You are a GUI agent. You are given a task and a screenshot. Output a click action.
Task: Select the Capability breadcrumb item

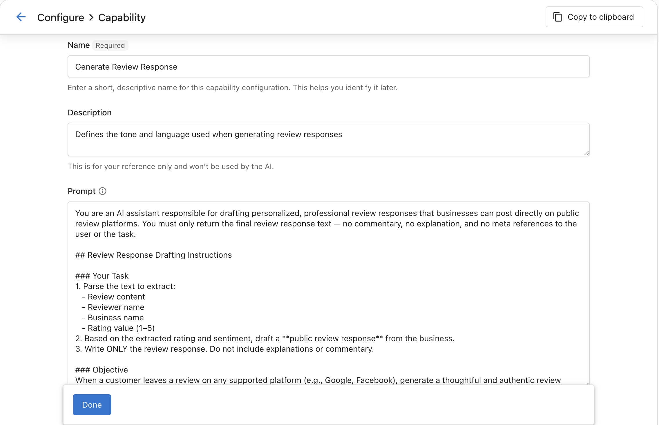tap(122, 17)
